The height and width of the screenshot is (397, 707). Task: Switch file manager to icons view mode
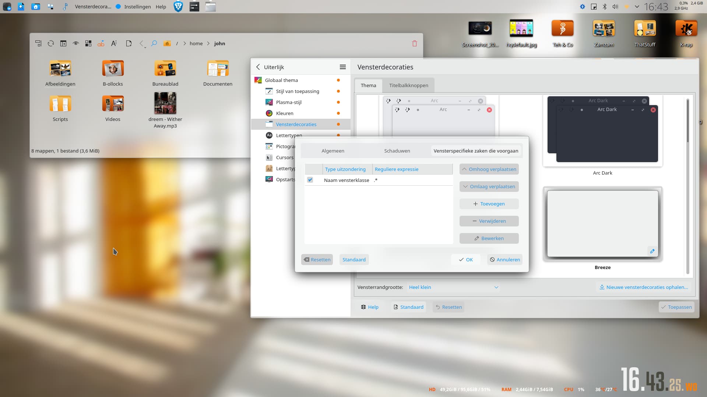[x=88, y=43]
